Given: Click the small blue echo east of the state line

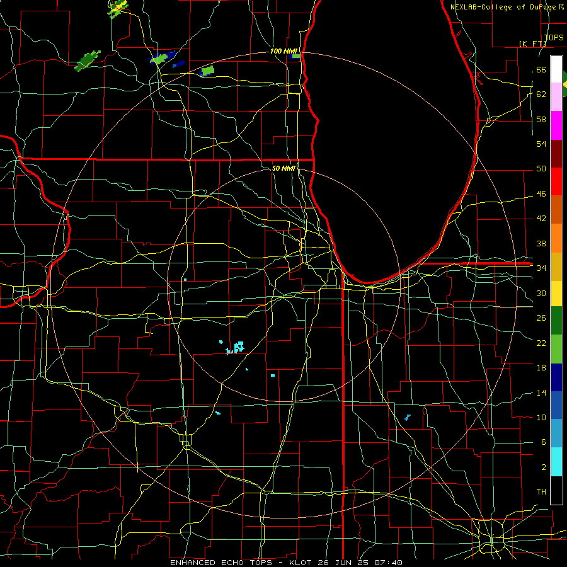Looking at the screenshot, I should pos(408,417).
